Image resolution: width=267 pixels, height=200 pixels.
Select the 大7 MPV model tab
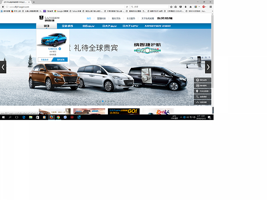[131, 26]
